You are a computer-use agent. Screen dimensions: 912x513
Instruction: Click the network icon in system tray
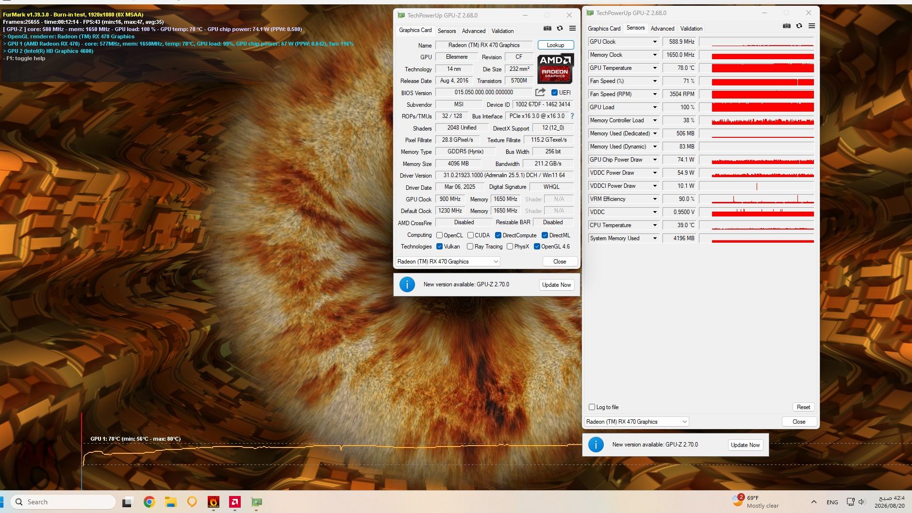point(850,502)
